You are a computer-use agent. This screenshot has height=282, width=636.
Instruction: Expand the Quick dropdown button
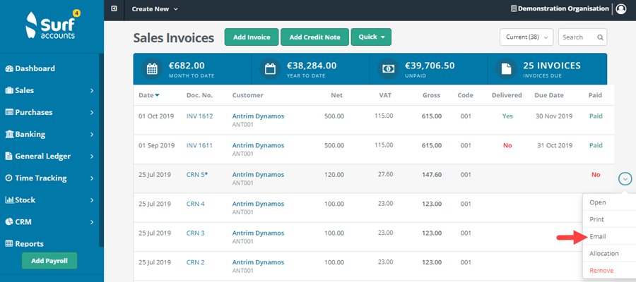[x=370, y=37]
